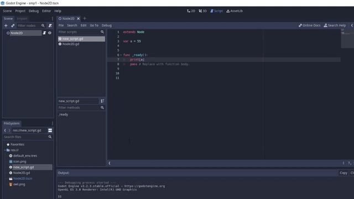Toggle visibility of Node2D node
Image resolution: width=354 pixels, height=199 pixels.
(50, 33)
